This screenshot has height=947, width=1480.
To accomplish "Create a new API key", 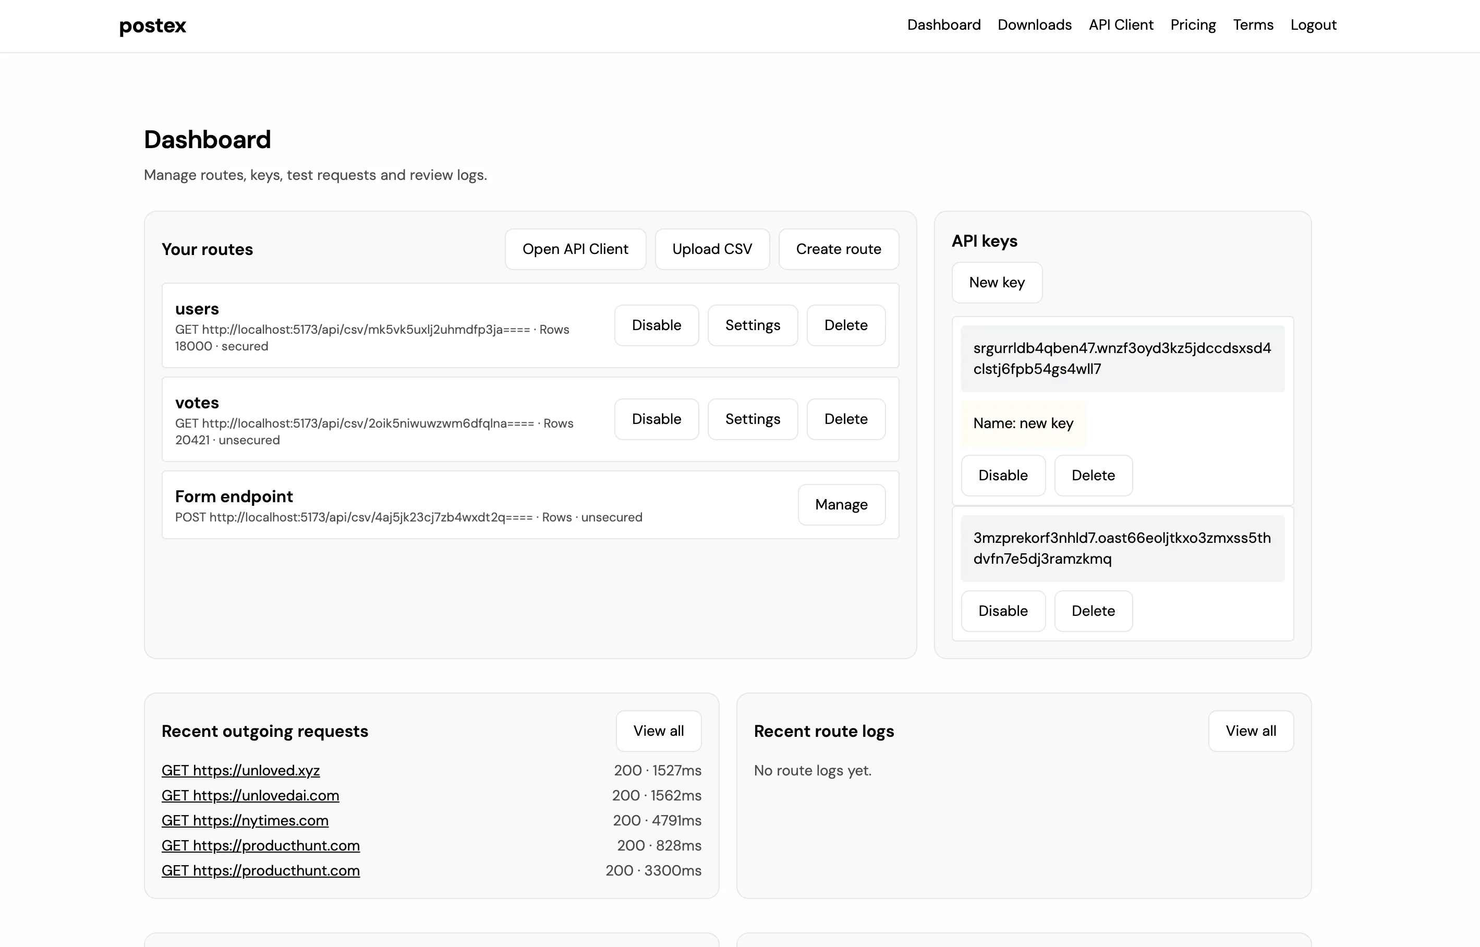I will (x=997, y=282).
